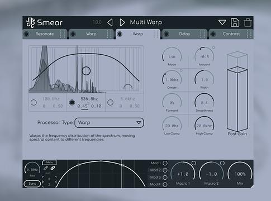Load the next preset with right arrow

click(x=122, y=22)
